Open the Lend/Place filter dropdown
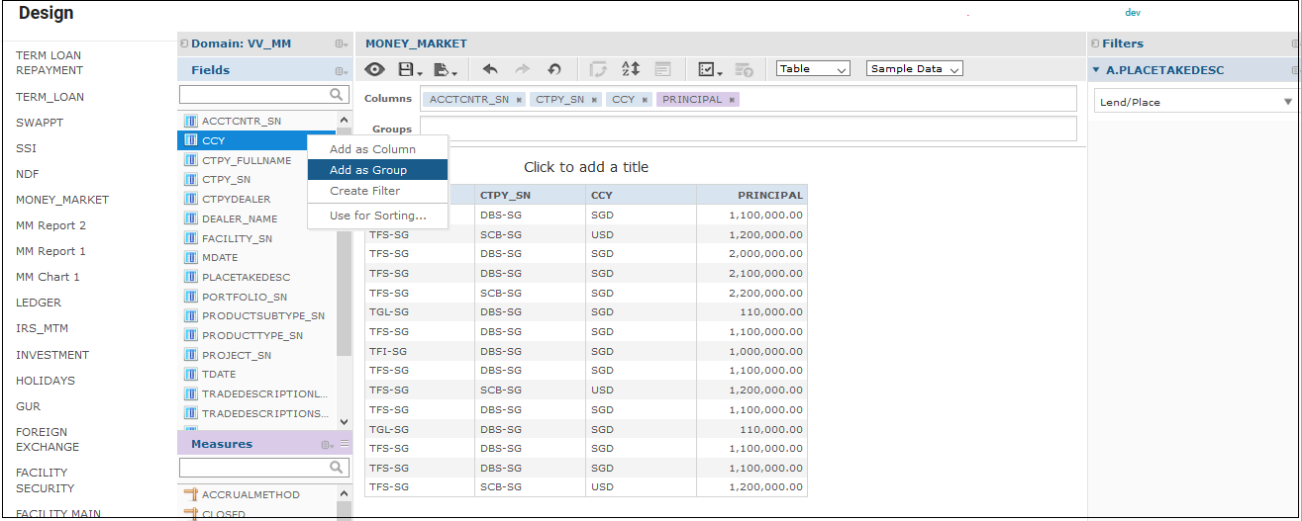Image resolution: width=1302 pixels, height=521 pixels. pyautogui.click(x=1288, y=102)
